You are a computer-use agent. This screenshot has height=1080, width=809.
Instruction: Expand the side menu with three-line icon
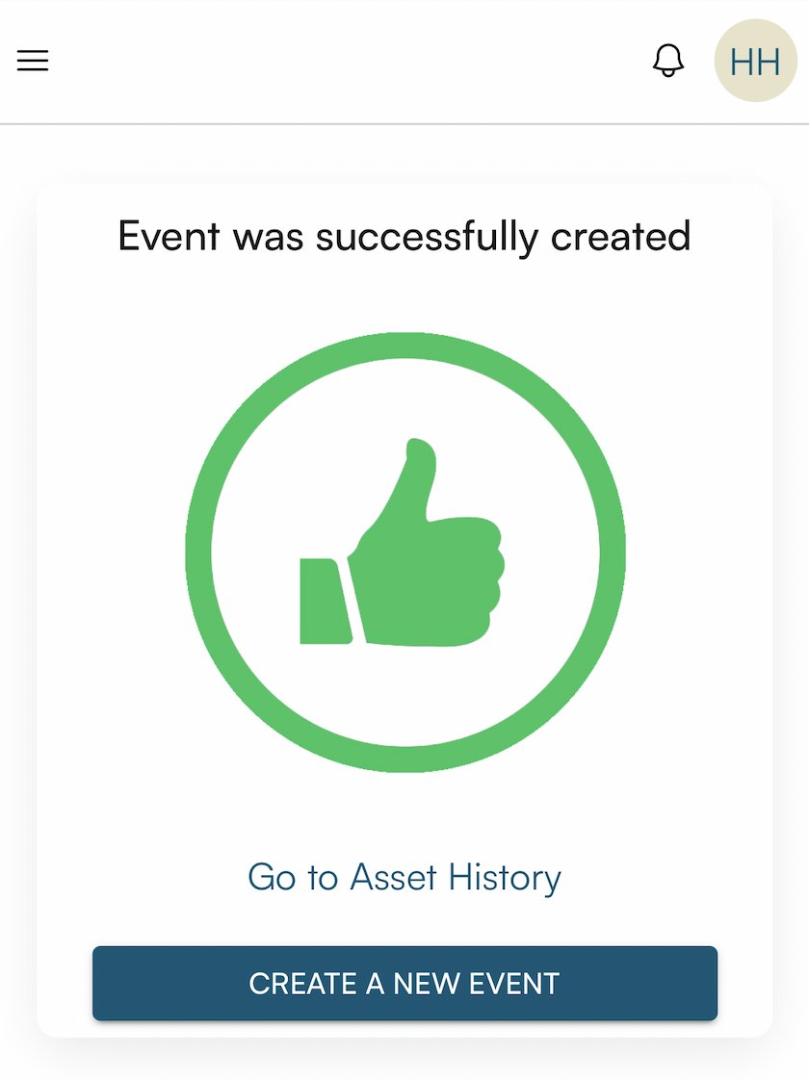33,61
